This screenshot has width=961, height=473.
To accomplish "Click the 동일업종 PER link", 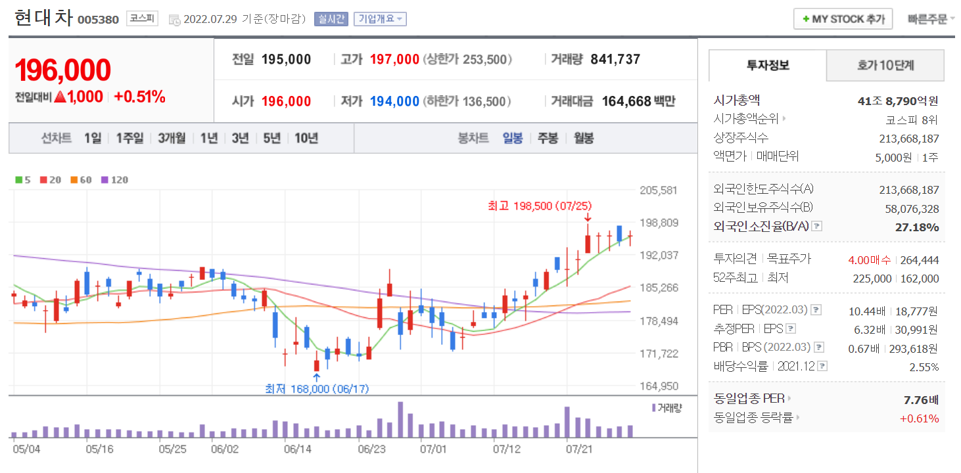I will 749,398.
